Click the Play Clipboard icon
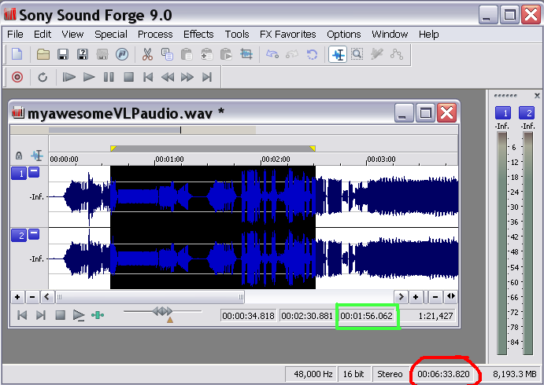Viewport: 544px width, 385px height. point(226,54)
